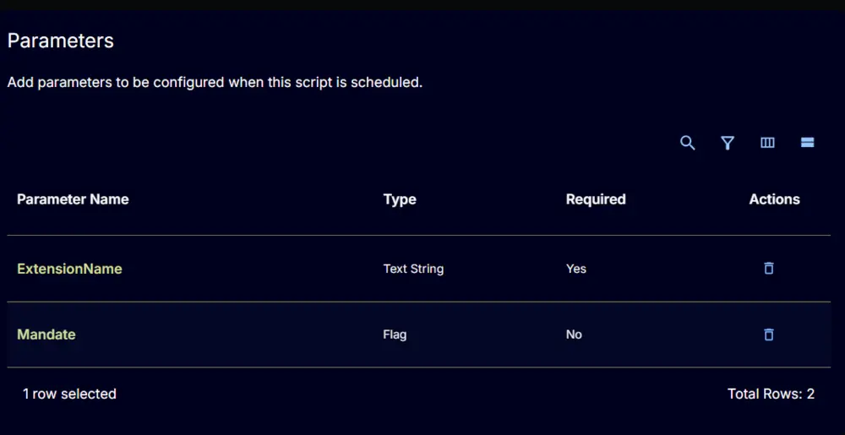Click the 1 row selected status text

pos(69,394)
